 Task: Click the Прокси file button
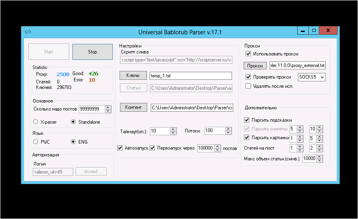[x=255, y=66]
